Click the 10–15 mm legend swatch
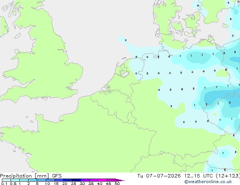Viewport: 240px width, 185px height. coord(50,180)
